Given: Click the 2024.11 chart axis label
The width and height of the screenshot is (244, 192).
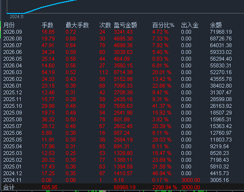Looking at the screenshot, I should pos(17,17).
